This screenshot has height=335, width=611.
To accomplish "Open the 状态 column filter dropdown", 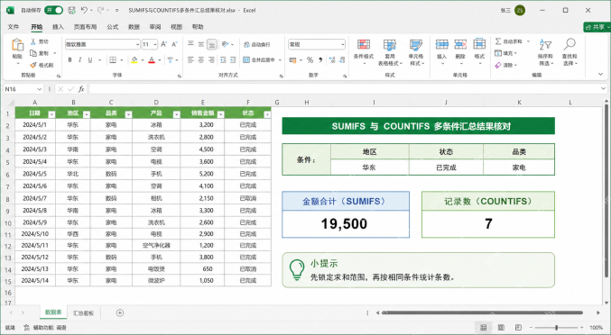I will (267, 114).
